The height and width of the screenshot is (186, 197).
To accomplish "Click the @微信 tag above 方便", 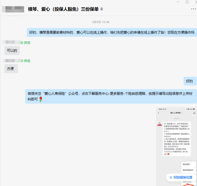I will tap(26, 61).
